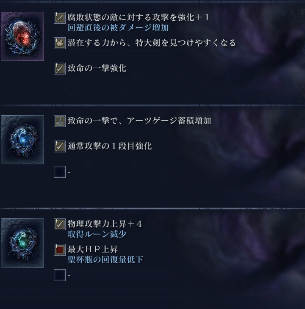Click empty effect slot in green relic

point(60,275)
